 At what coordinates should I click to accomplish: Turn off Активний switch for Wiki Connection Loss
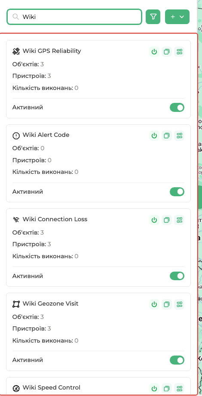click(x=177, y=276)
